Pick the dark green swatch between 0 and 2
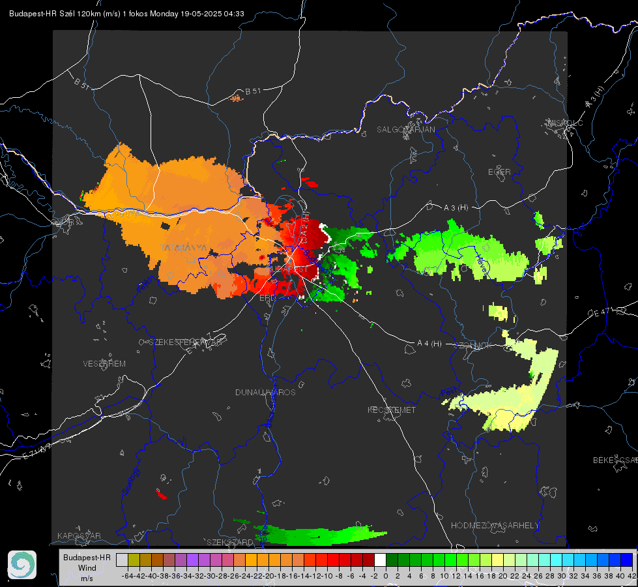This screenshot has height=587, width=638. [392, 560]
